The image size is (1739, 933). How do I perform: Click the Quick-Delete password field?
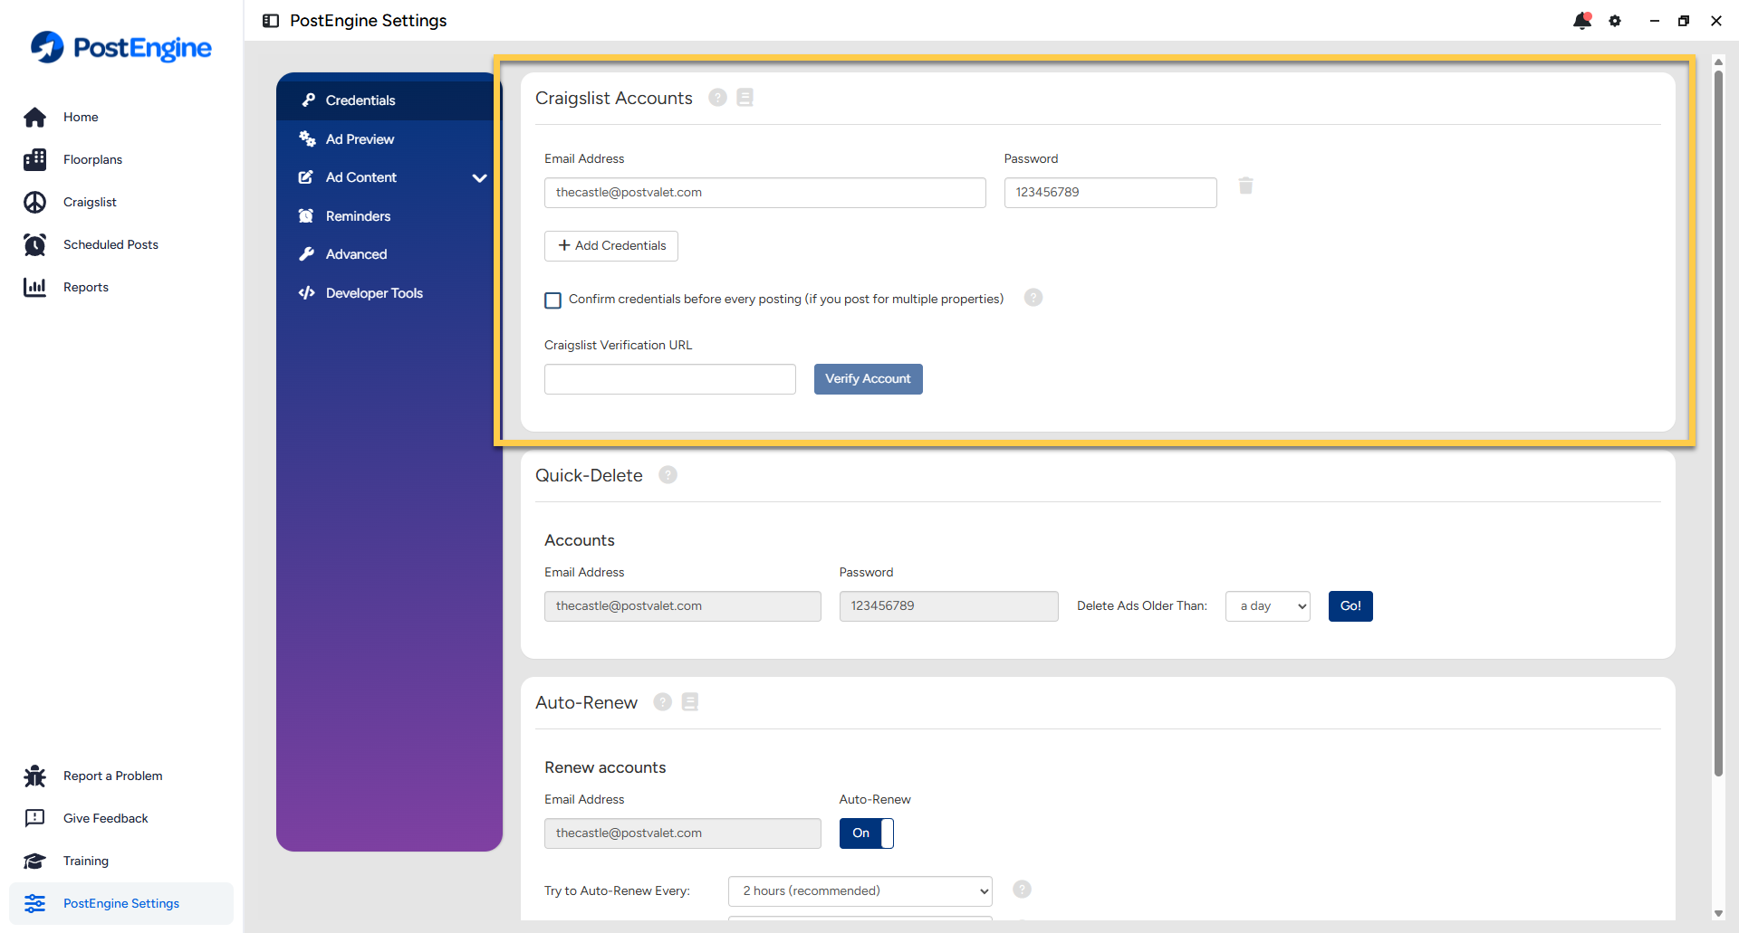(949, 606)
